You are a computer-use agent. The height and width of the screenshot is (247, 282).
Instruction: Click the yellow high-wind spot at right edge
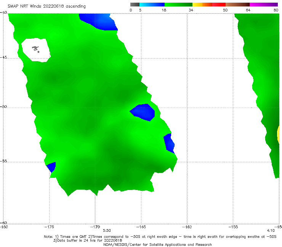click(278, 134)
